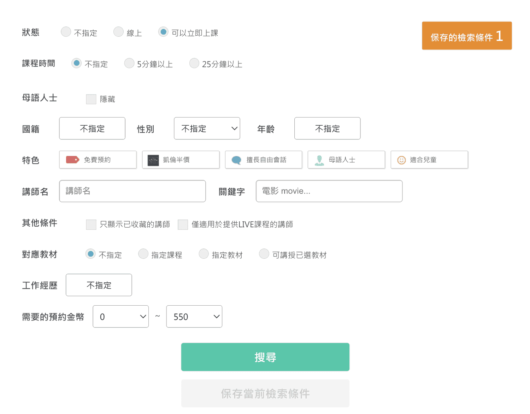Click the 講師名 input field
The image size is (530, 414).
[132, 191]
